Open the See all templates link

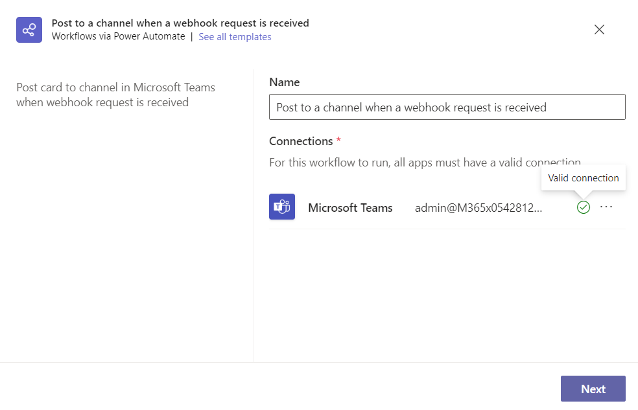235,36
